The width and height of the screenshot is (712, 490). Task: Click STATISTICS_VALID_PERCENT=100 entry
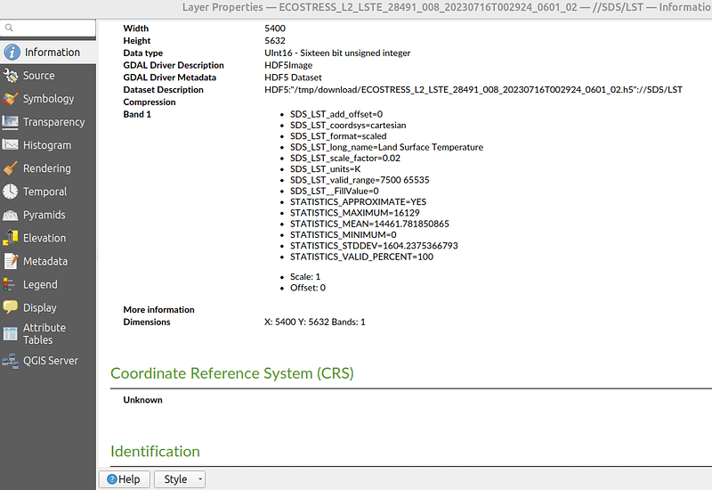click(x=361, y=257)
